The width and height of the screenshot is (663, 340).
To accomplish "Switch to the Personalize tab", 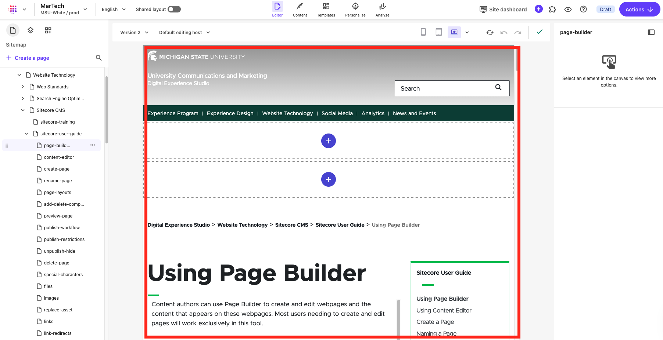I will coord(355,9).
